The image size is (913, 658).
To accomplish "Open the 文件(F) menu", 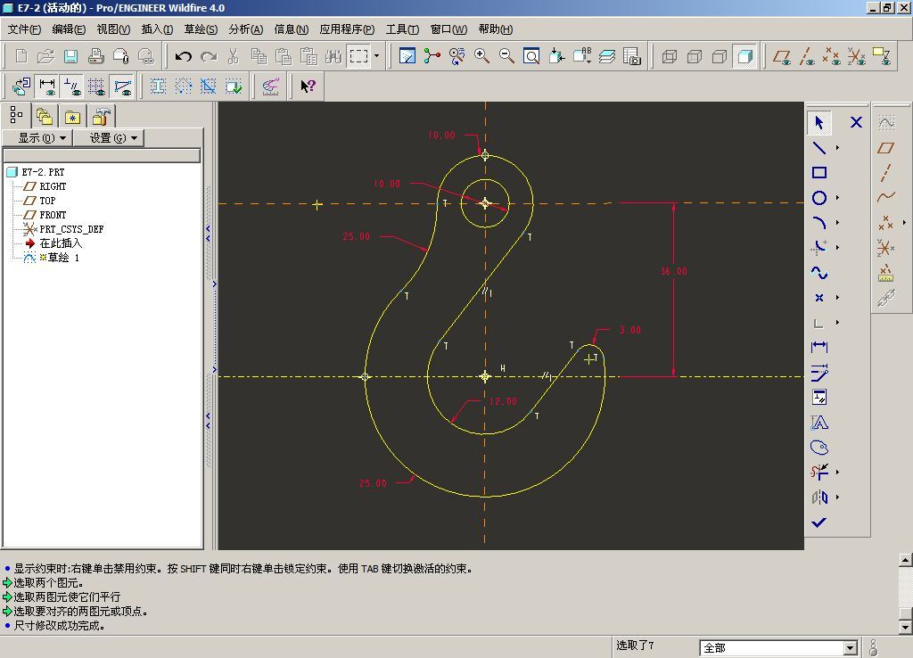I will tap(24, 29).
